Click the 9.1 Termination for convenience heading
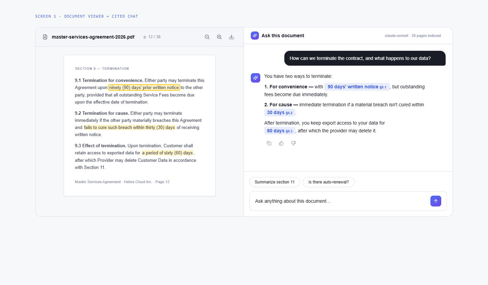Image resolution: width=488 pixels, height=285 pixels. tap(109, 81)
